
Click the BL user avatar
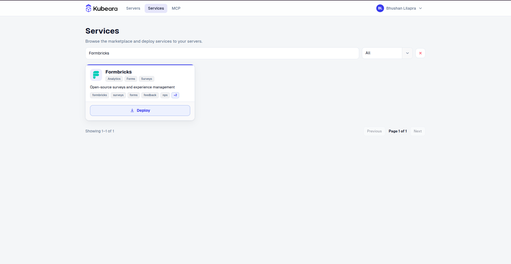380,8
